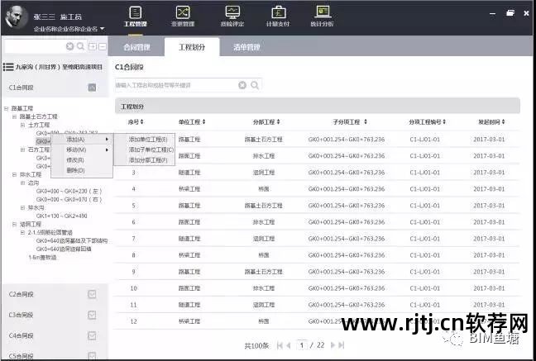Click the plus expand-all tree icon
Screen dimensions: 536x361
[93, 47]
